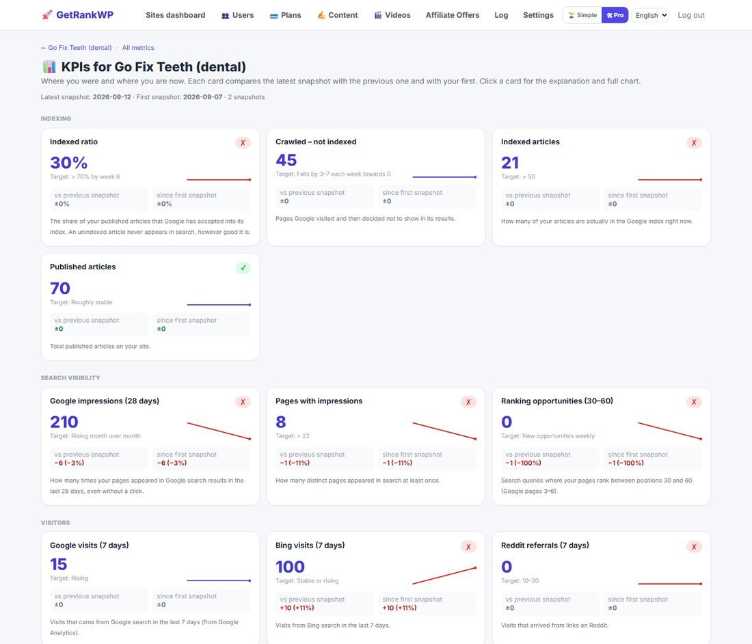Open the All metrics link
Screen dimensions: 752x644
click(x=138, y=47)
